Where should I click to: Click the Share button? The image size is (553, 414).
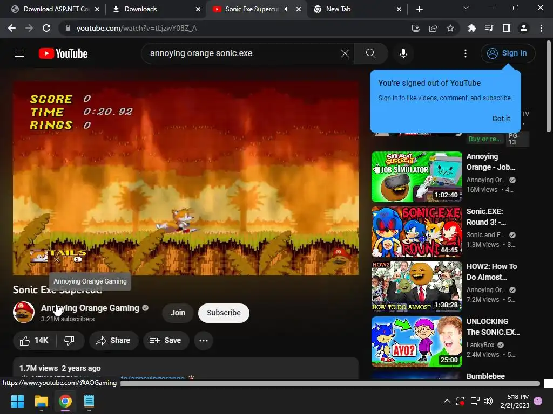113,341
